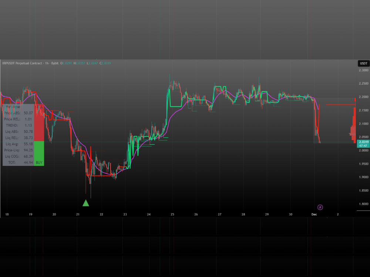Click the 1.8000 price axis label
The image size is (370, 277).
pyautogui.click(x=363, y=204)
